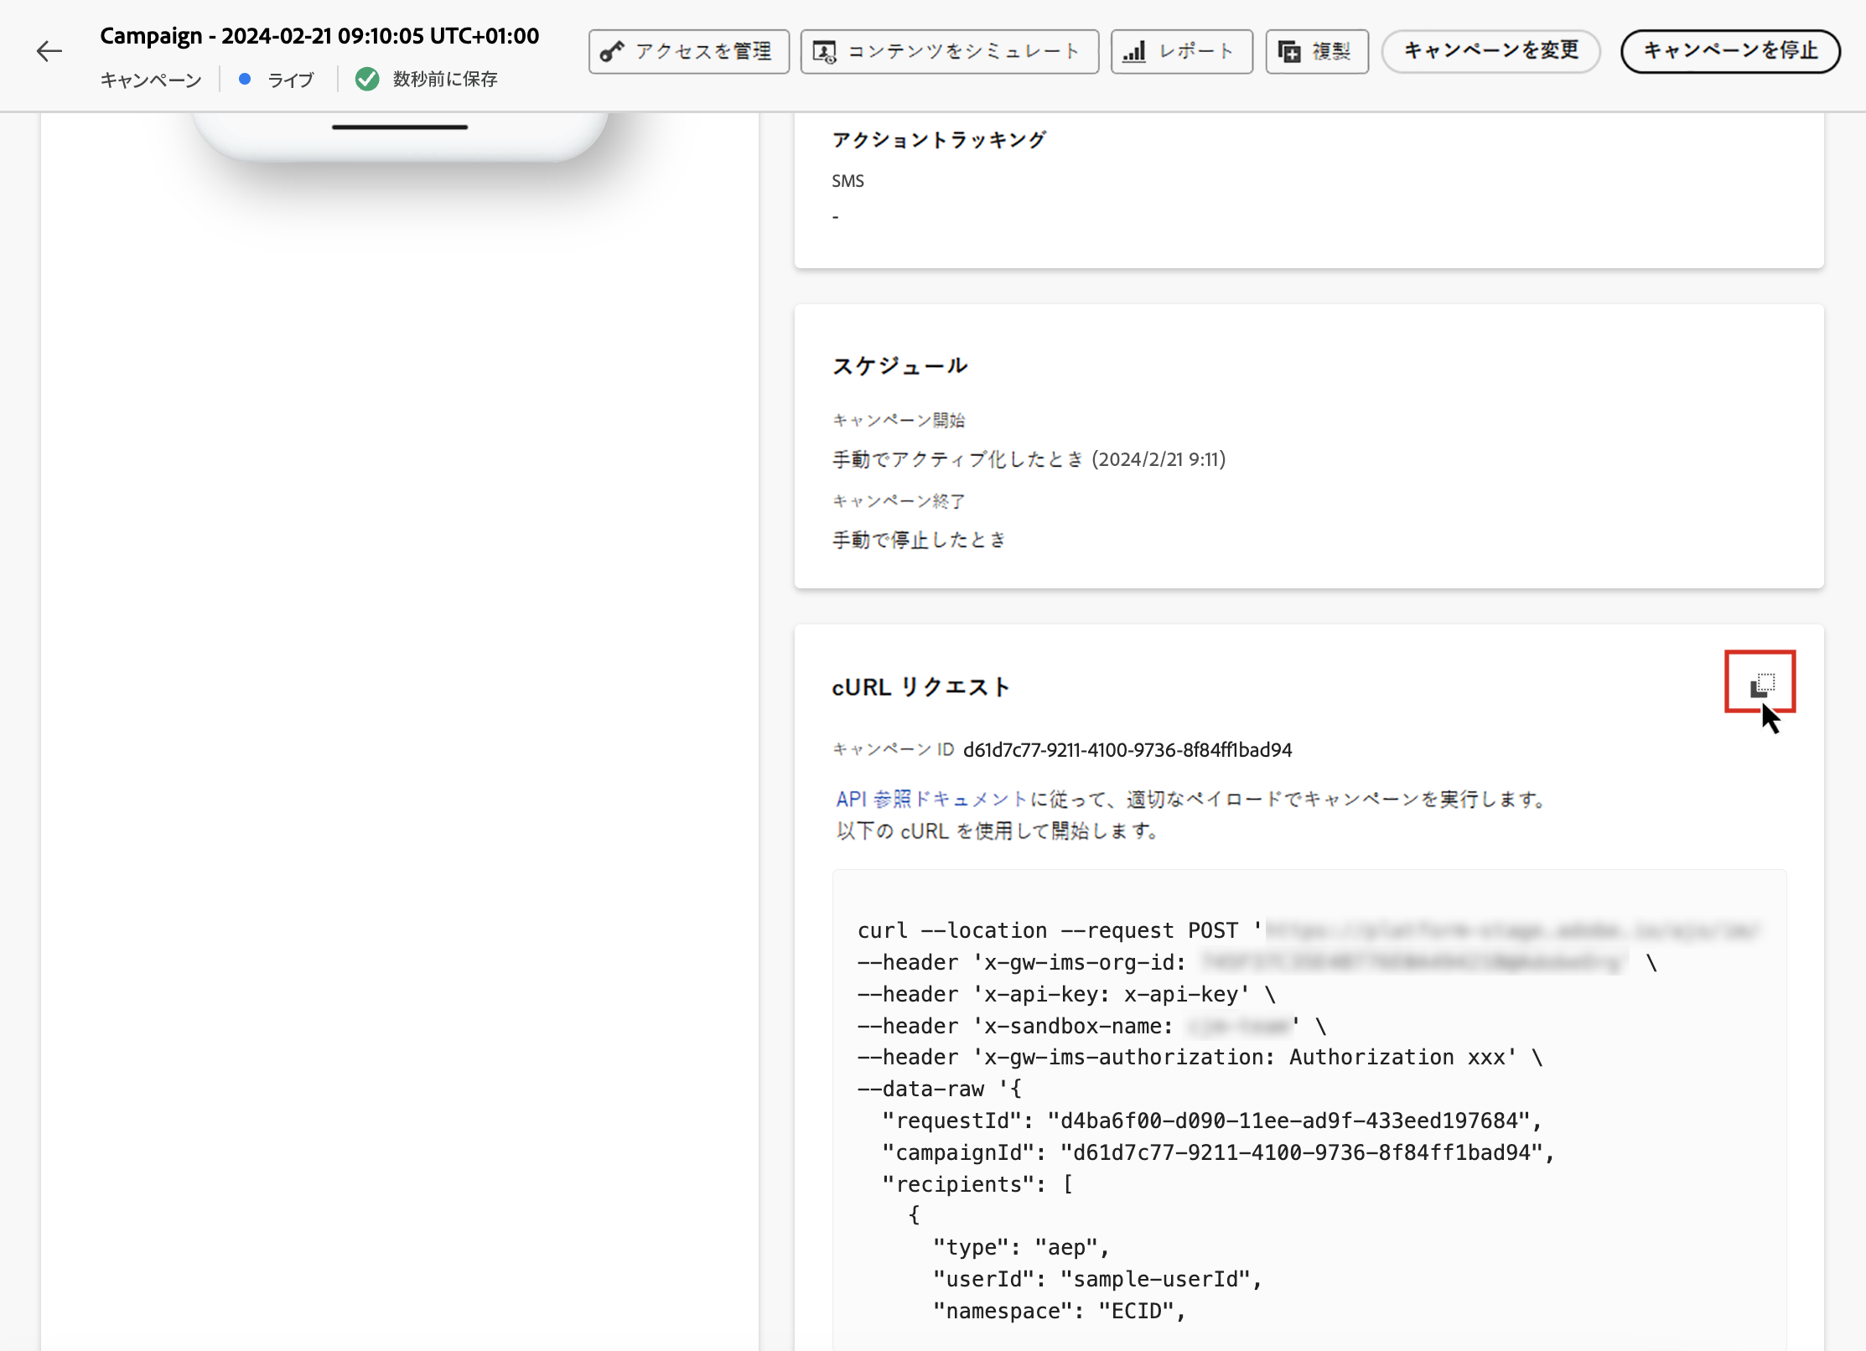Image resolution: width=1866 pixels, height=1351 pixels.
Task: Open the レポート button
Action: [x=1181, y=52]
